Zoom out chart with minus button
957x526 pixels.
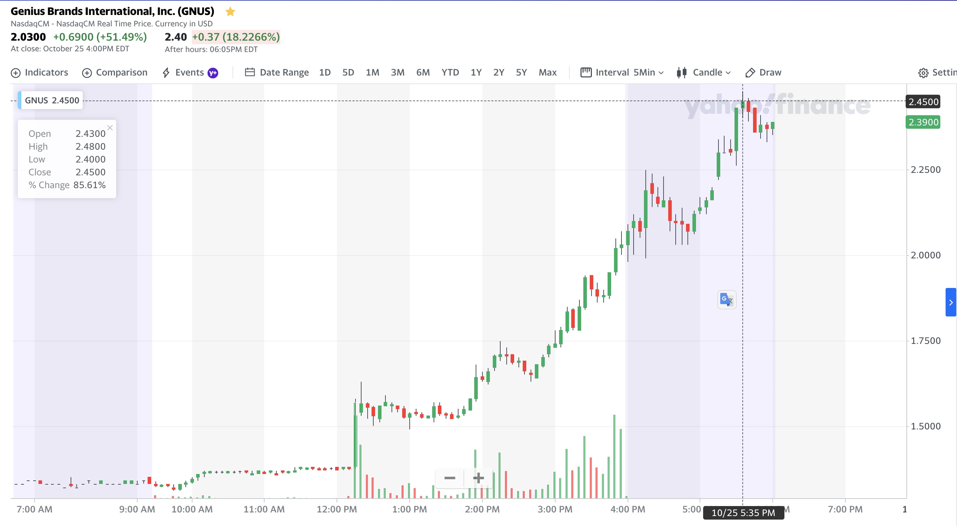point(450,478)
